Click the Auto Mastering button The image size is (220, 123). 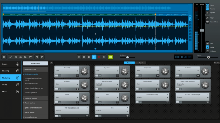[36, 63]
